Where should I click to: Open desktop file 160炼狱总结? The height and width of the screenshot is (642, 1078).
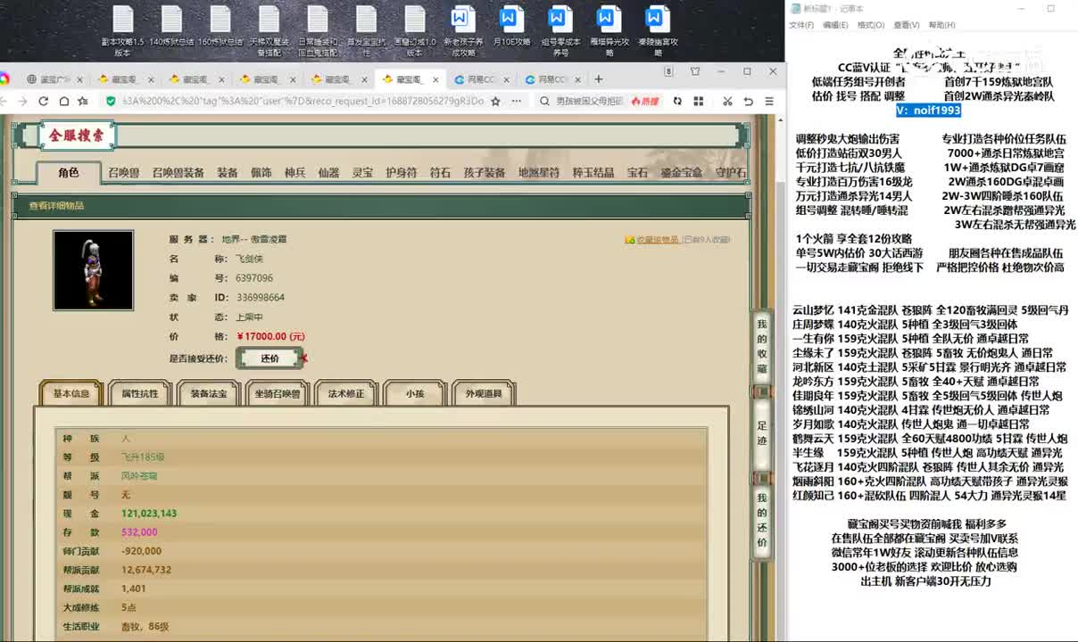(x=220, y=27)
